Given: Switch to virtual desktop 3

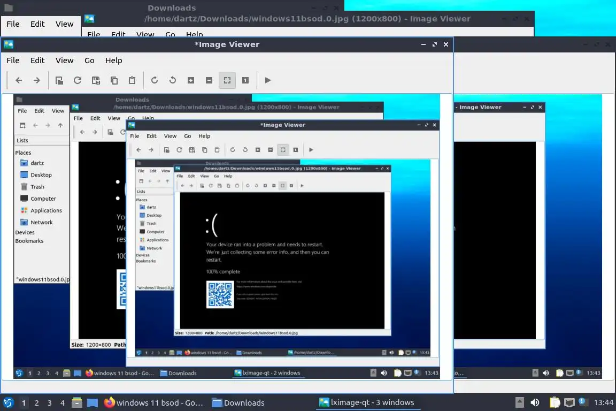Looking at the screenshot, I should pyautogui.click(x=50, y=403).
